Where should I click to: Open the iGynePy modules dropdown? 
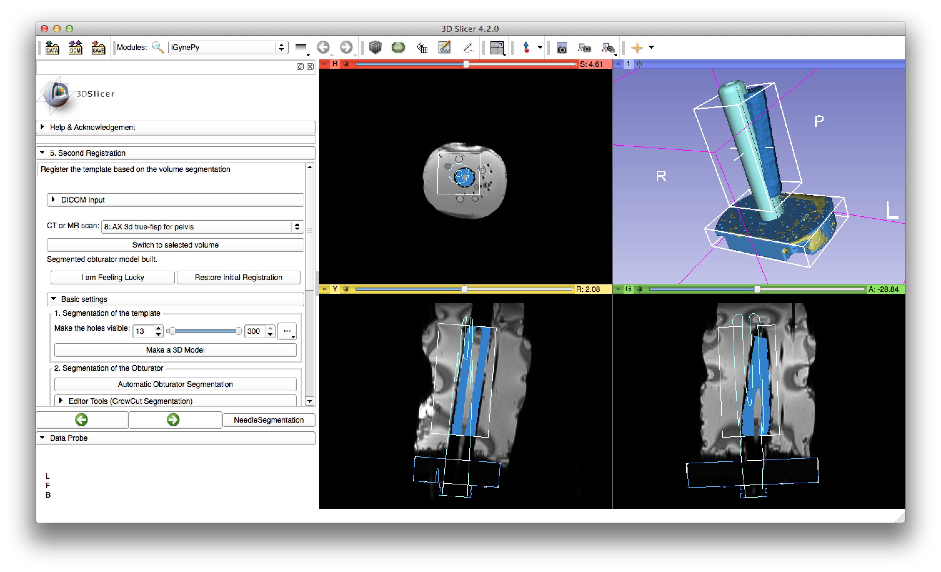coord(228,48)
